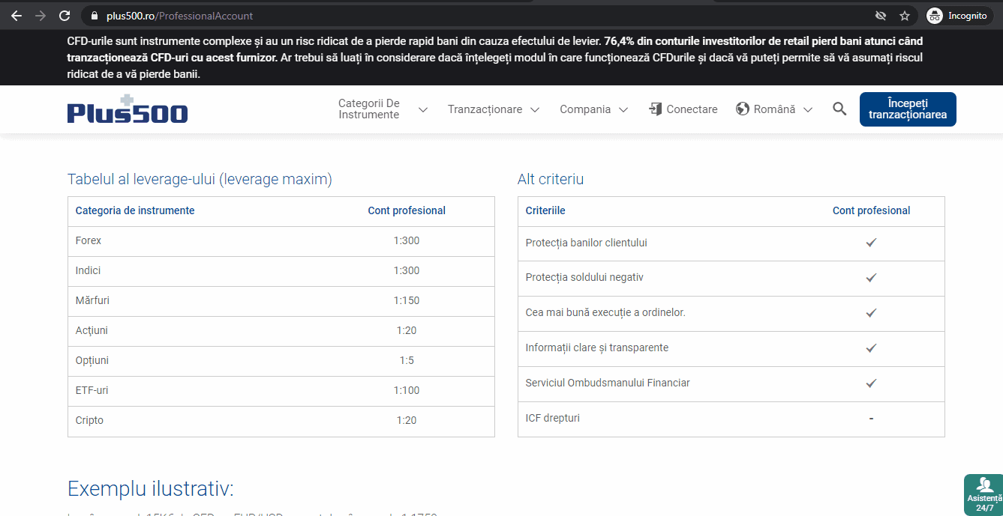
Task: Click the Incognito profile icon
Action: 934,15
